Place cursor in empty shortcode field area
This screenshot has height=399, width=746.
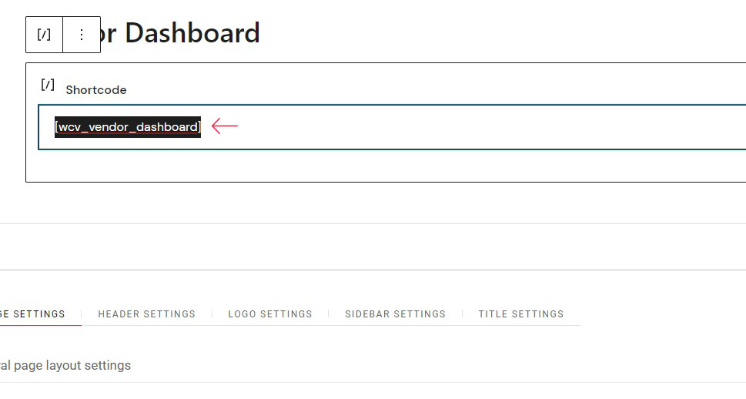[x=476, y=127]
